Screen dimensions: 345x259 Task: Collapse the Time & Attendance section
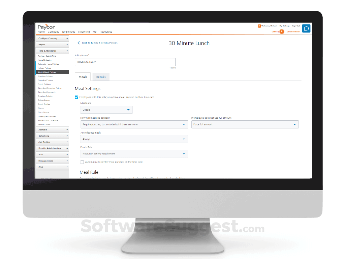[x=52, y=50]
